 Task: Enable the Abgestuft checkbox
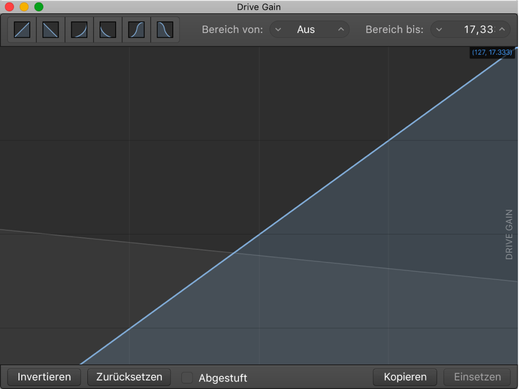pyautogui.click(x=187, y=378)
